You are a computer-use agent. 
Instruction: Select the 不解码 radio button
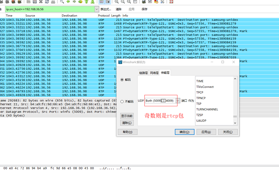[x=122, y=102]
